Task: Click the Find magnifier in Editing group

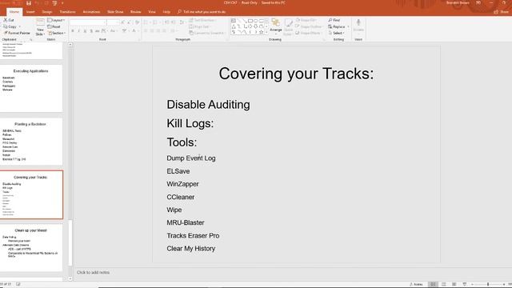Action: (x=334, y=20)
